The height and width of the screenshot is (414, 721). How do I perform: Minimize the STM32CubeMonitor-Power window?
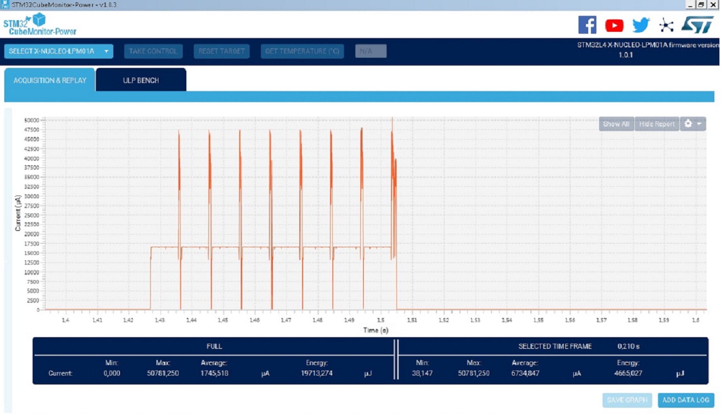click(690, 5)
